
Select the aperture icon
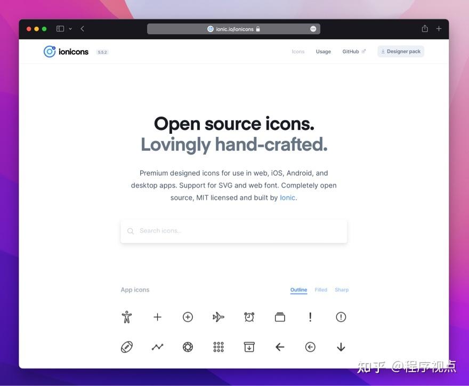pyautogui.click(x=188, y=347)
